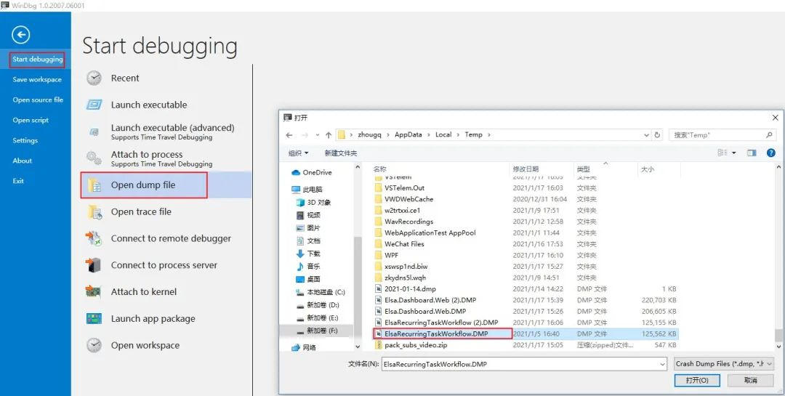Select OneDrive in navigation pane
The height and width of the screenshot is (396, 785).
311,172
